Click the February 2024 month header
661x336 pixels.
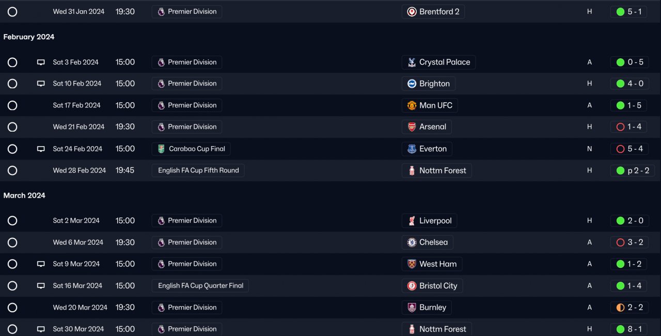[x=29, y=37]
